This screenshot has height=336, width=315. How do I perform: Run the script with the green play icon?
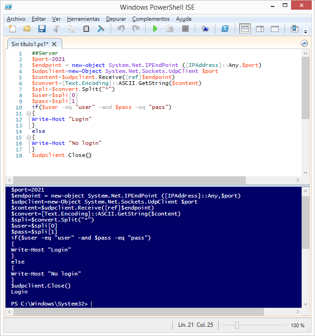(155, 29)
